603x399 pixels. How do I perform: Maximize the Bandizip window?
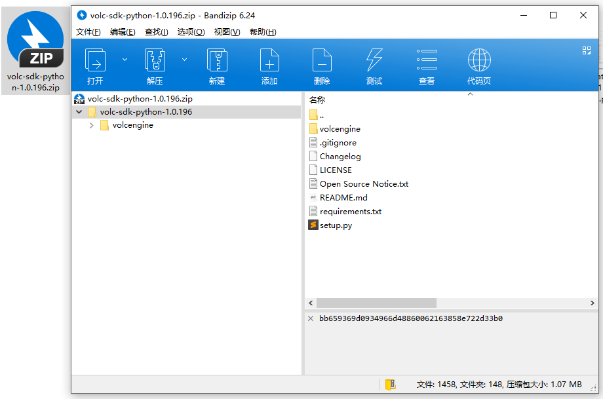[553, 15]
